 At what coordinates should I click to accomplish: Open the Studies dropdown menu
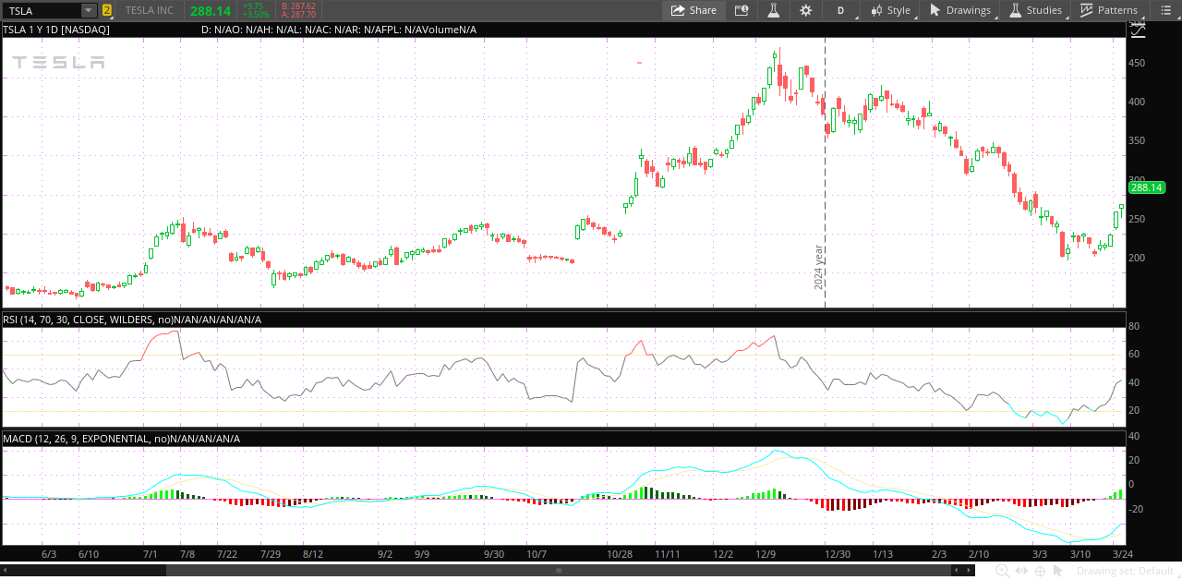1036,10
